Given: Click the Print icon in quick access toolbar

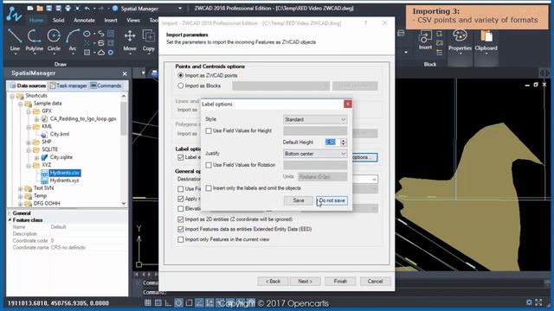Looking at the screenshot, I should pos(68,8).
